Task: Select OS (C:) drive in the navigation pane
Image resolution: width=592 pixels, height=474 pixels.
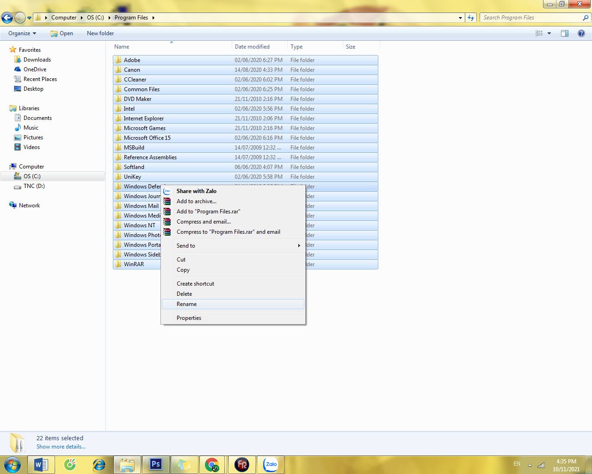Action: pyautogui.click(x=32, y=176)
